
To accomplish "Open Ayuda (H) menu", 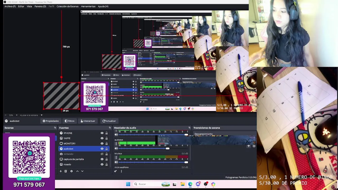I will click(x=103, y=6).
